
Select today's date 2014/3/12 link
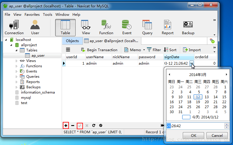(x=205, y=117)
